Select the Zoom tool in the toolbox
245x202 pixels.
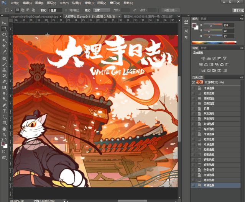pyautogui.click(x=4, y=135)
